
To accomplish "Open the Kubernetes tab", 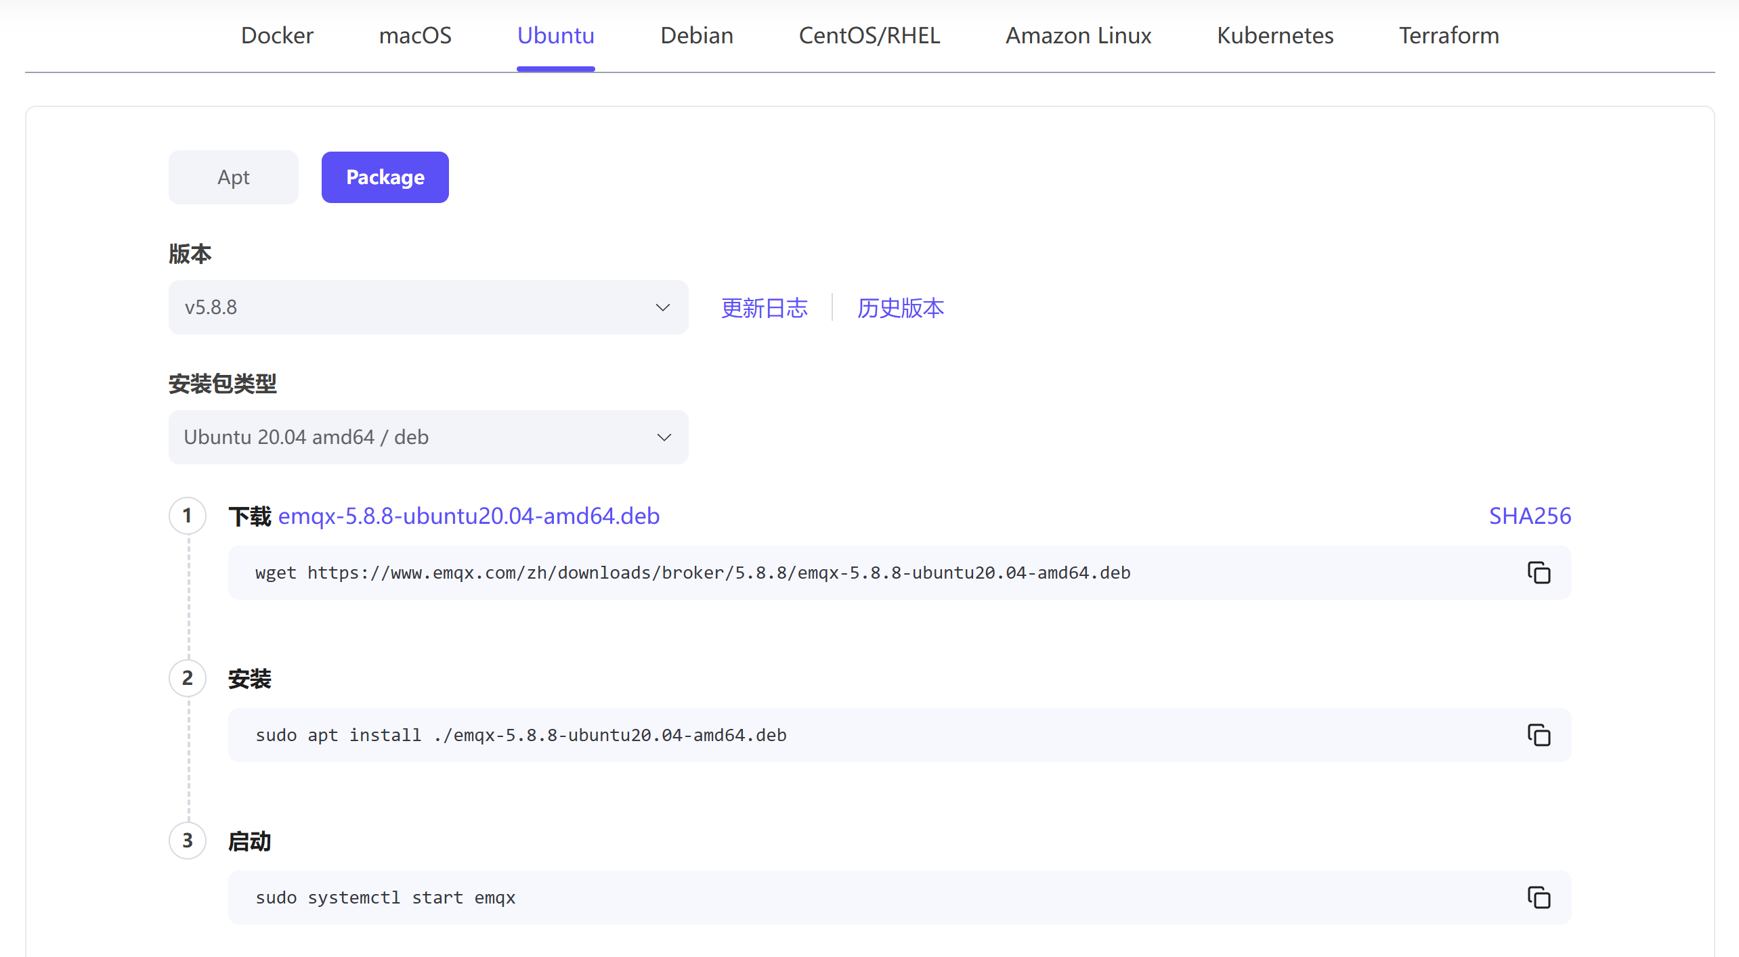I will click(x=1274, y=35).
